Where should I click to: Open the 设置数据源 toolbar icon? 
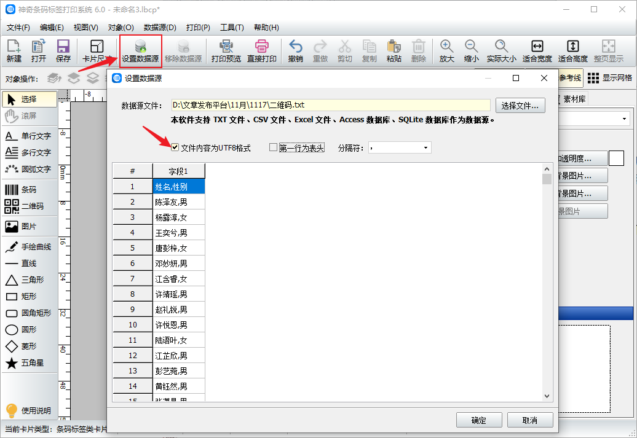[x=141, y=51]
